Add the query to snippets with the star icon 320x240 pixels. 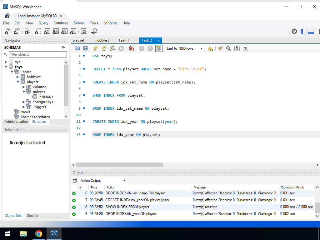coord(210,48)
